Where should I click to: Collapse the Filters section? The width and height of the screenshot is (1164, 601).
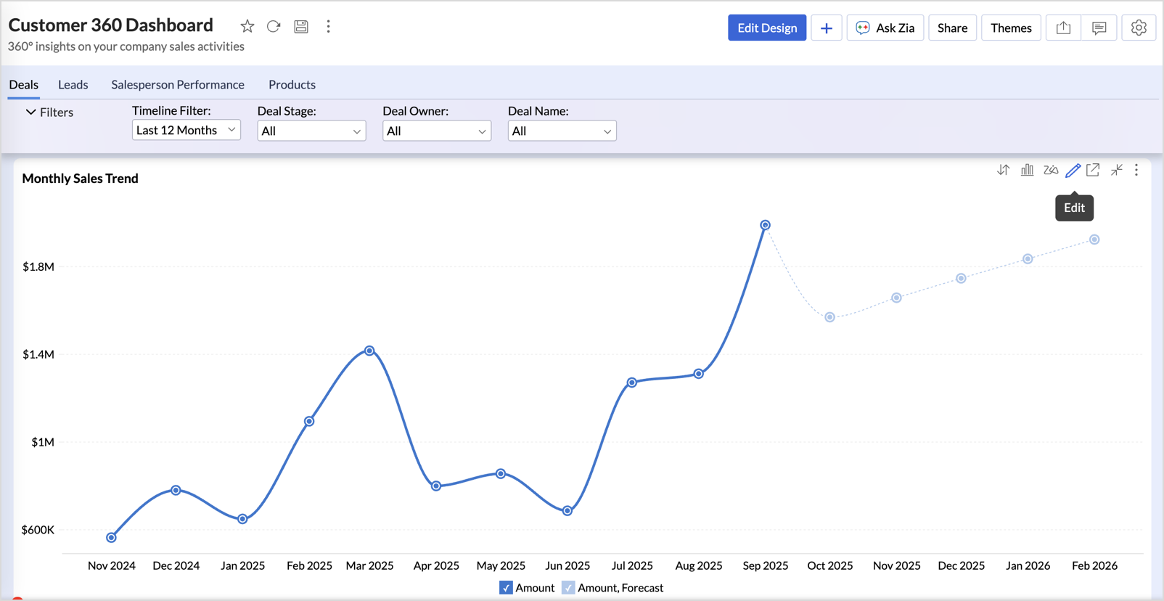click(31, 113)
